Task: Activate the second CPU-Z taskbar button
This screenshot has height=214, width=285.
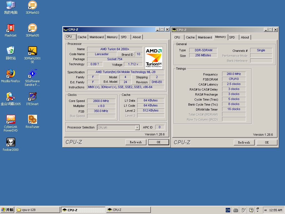Action: coord(128,210)
